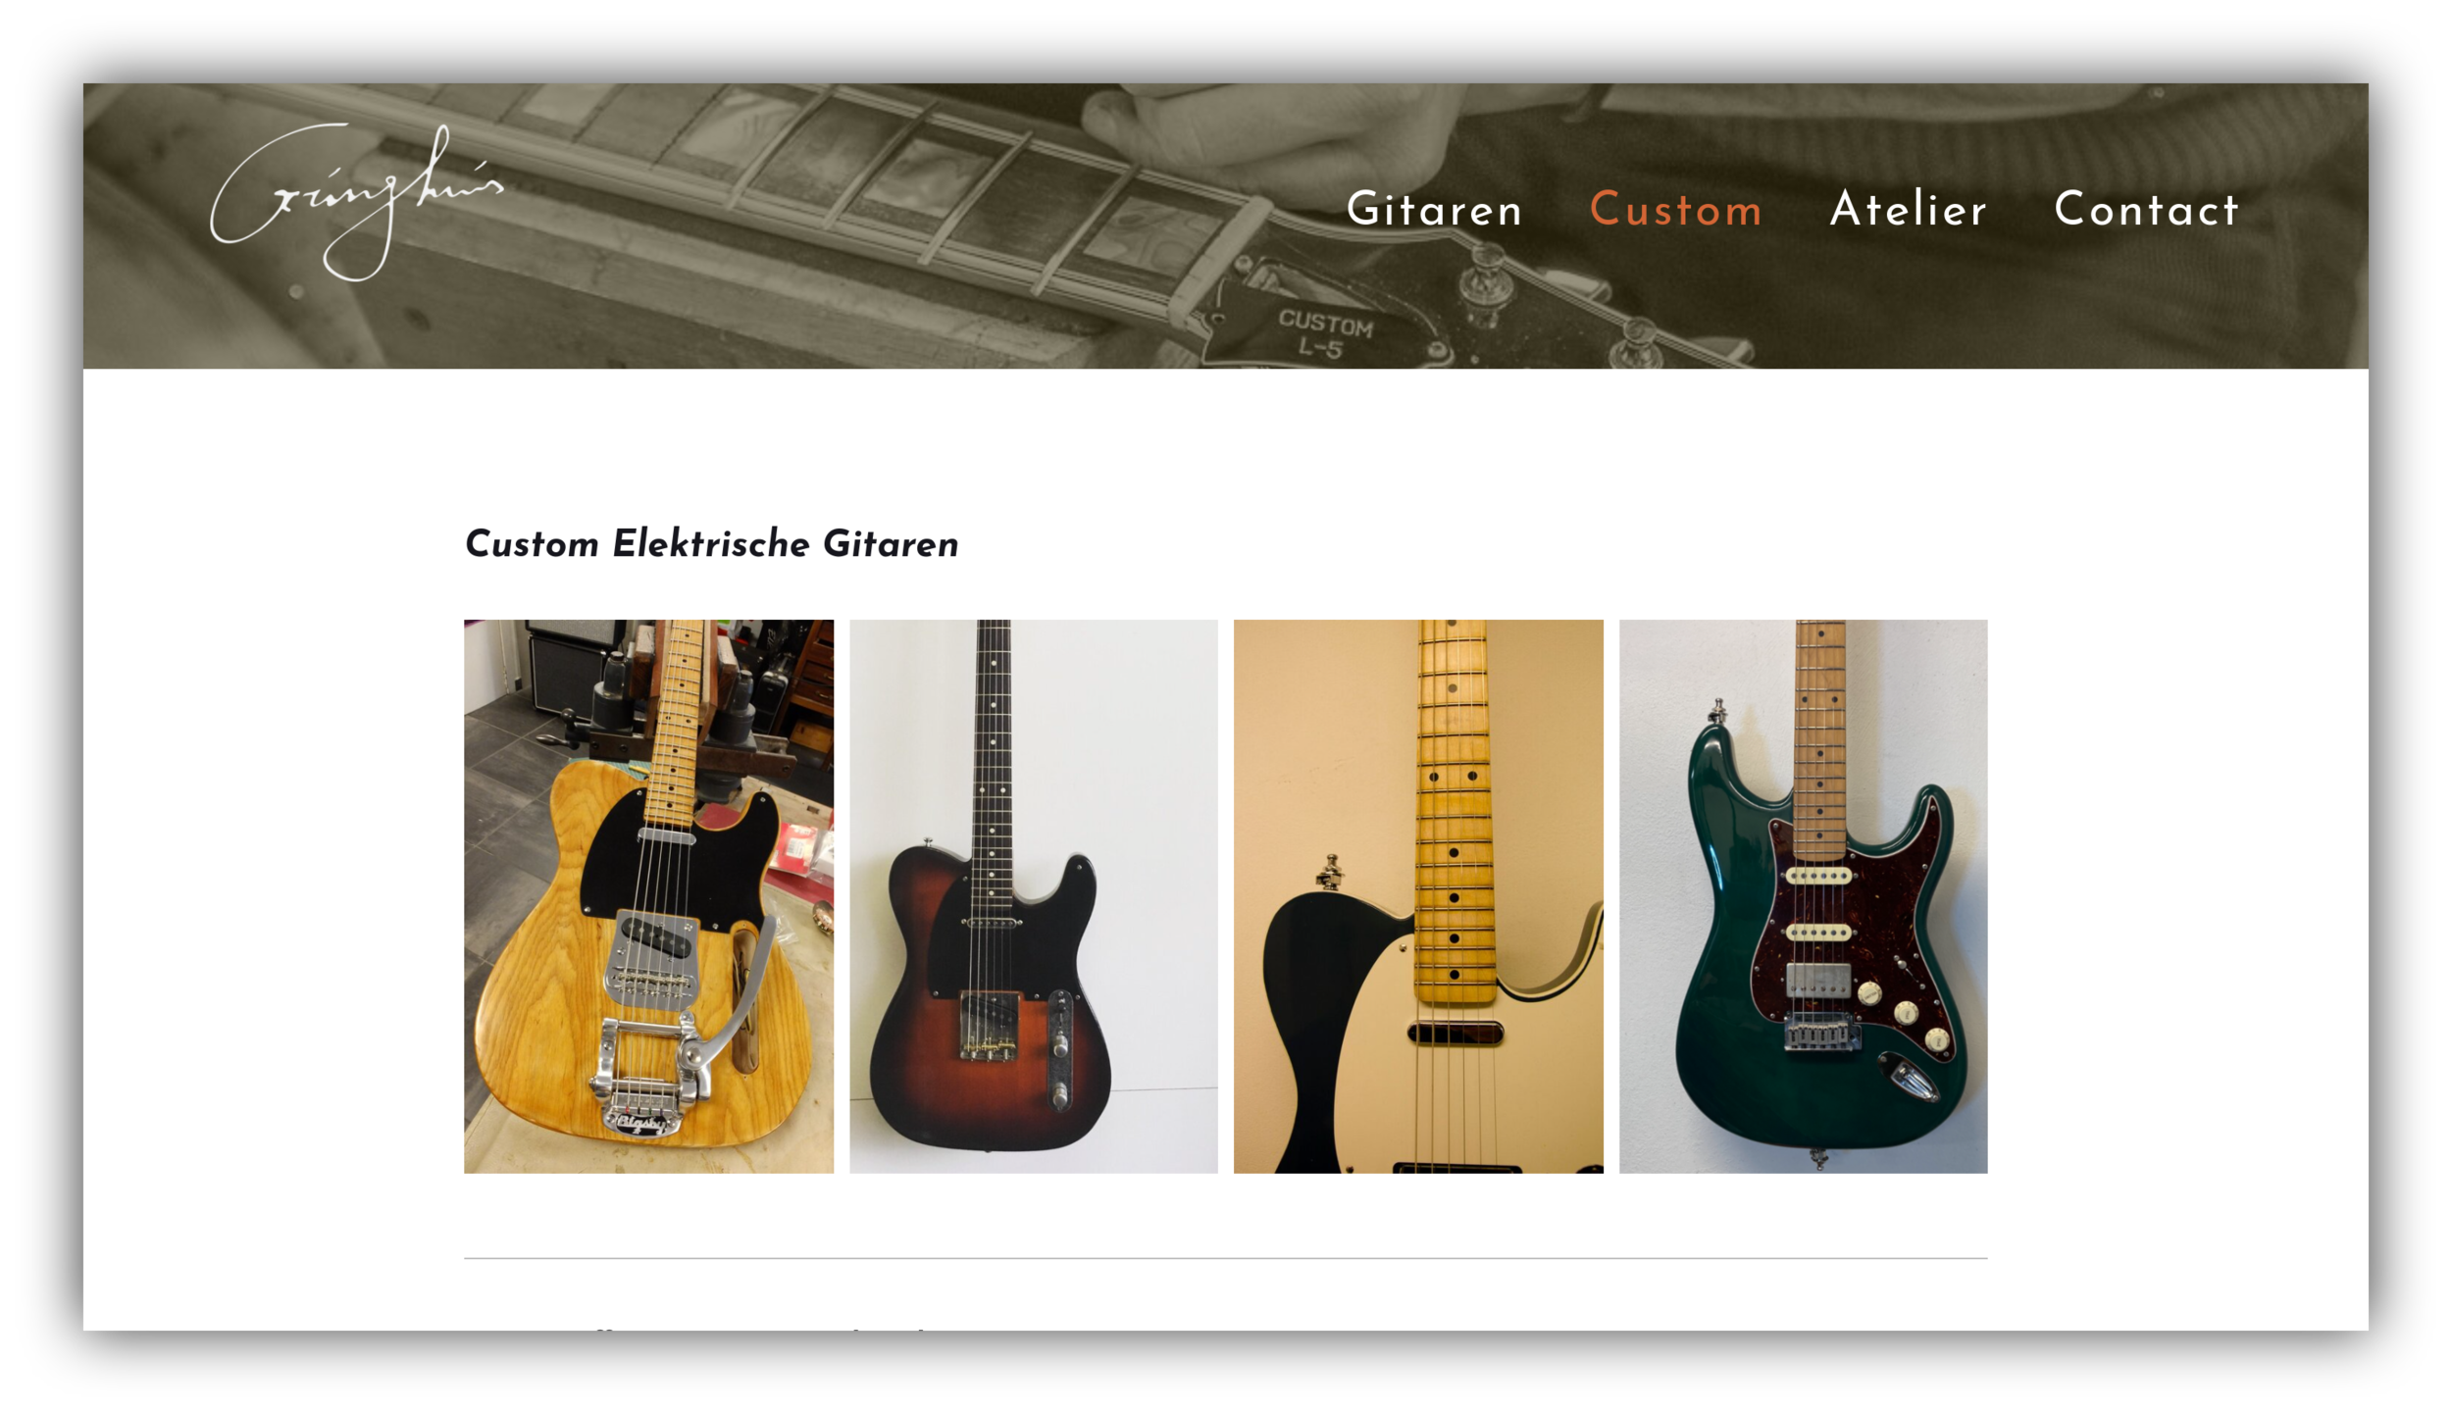Open the Contact page link
The image size is (2452, 1414).
pos(2146,210)
